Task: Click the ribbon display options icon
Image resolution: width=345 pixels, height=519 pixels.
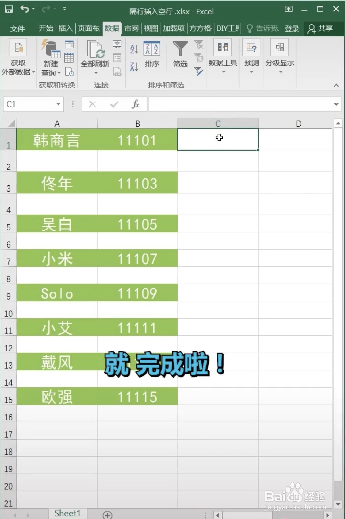Action: pyautogui.click(x=289, y=9)
